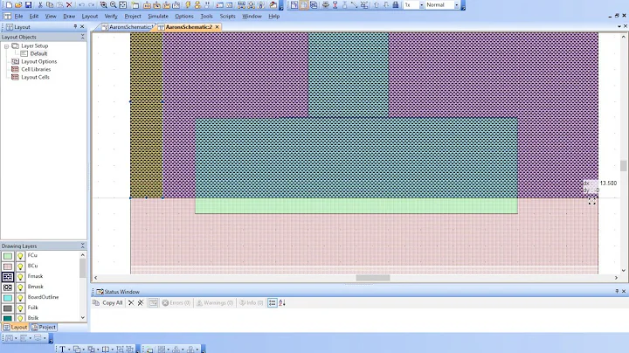Open the Verify menu

coord(111,17)
